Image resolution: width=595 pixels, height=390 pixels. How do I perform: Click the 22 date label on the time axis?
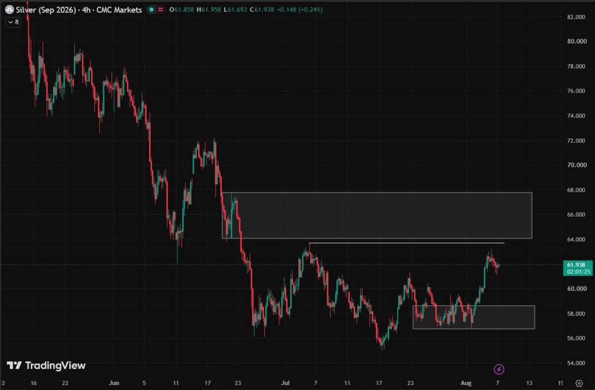65,383
